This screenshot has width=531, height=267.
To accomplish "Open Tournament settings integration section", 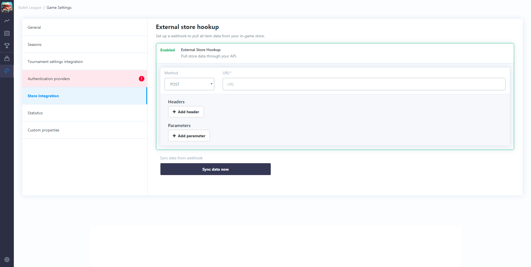I will click(55, 62).
